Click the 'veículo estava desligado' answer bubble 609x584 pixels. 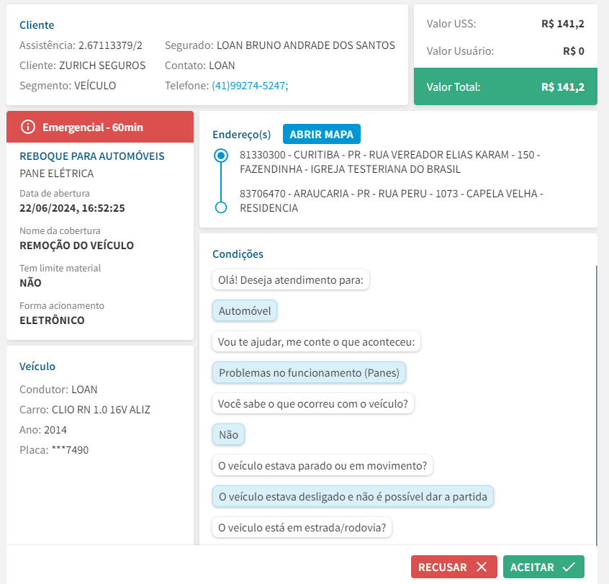pyautogui.click(x=353, y=497)
